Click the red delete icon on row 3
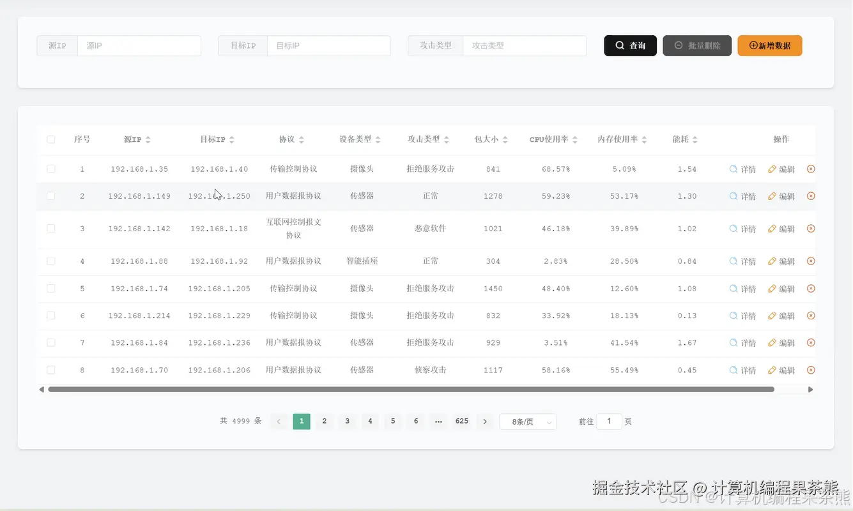 tap(811, 228)
